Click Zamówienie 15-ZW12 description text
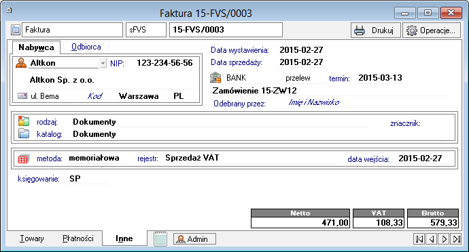The height and width of the screenshot is (252, 469). point(254,91)
